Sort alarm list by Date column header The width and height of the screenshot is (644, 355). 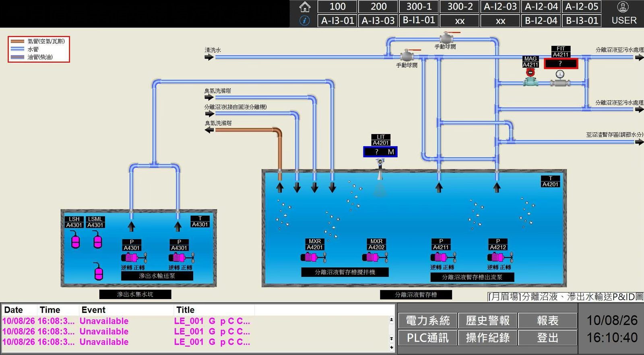pos(19,310)
